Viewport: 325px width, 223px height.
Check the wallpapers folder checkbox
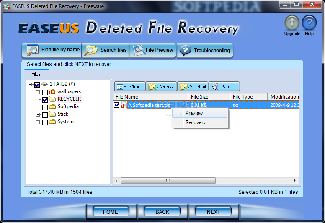[x=45, y=92]
